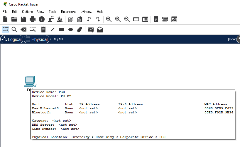Open the User Profile icon

tap(51, 19)
